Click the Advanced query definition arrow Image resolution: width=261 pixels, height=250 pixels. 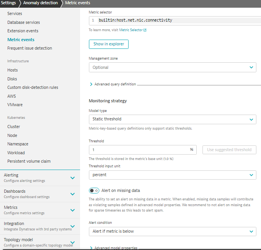coord(91,84)
